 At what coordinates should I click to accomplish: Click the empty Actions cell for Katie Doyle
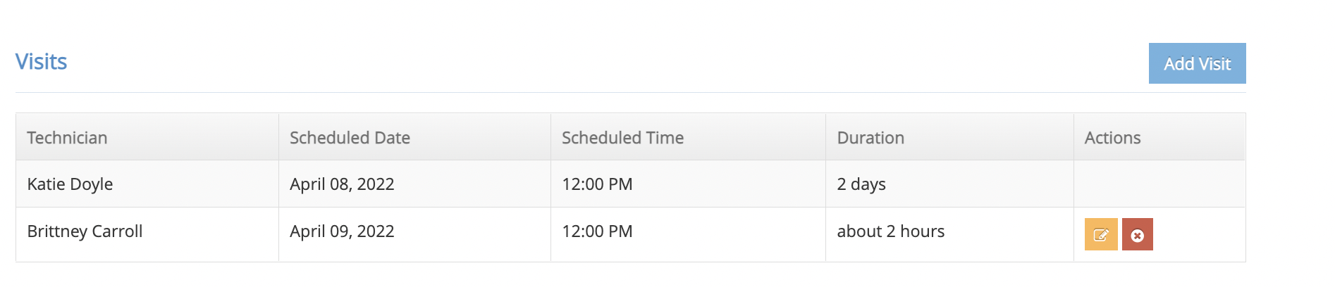[1159, 184]
